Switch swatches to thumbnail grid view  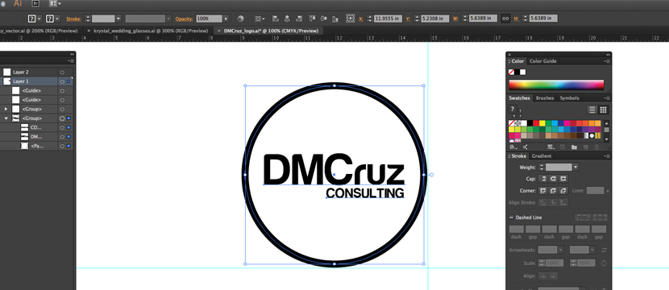pyautogui.click(x=603, y=110)
